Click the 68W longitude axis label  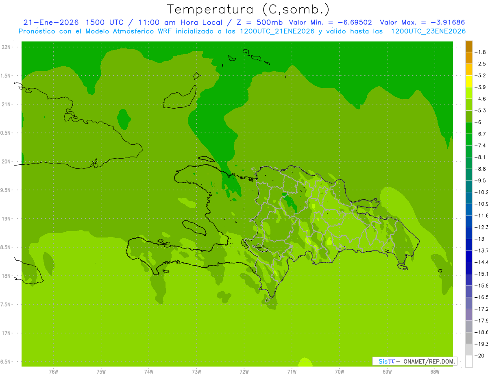tap(435, 372)
